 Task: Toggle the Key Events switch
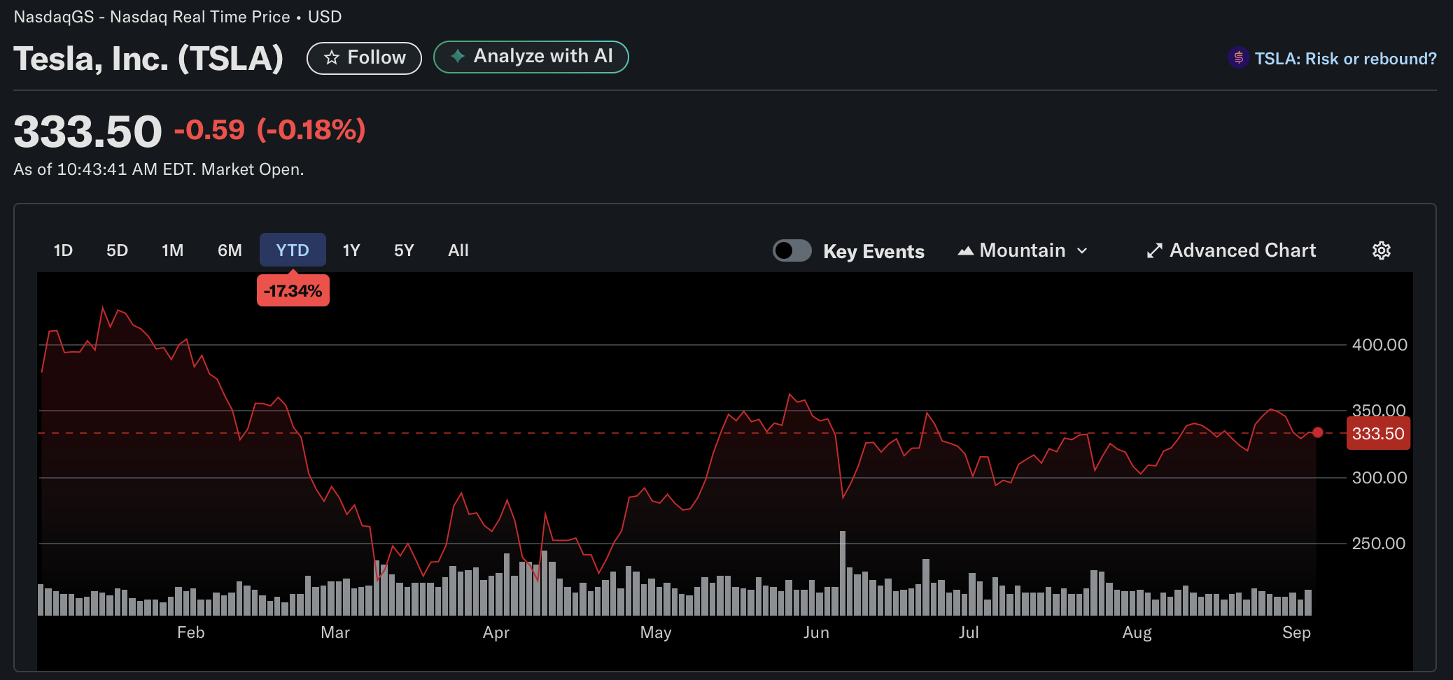[792, 250]
